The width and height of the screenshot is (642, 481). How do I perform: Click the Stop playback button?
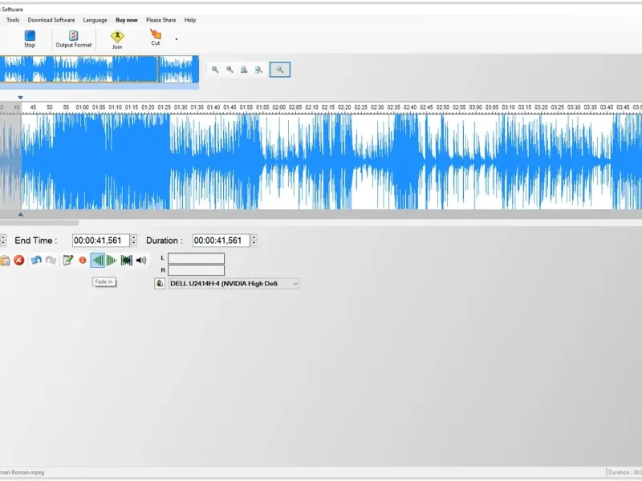[x=30, y=38]
